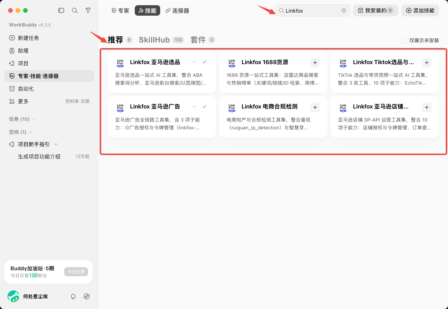This screenshot has height=309, width=448.
Task: Toggle the sidebar panel icon
Action: (x=61, y=10)
